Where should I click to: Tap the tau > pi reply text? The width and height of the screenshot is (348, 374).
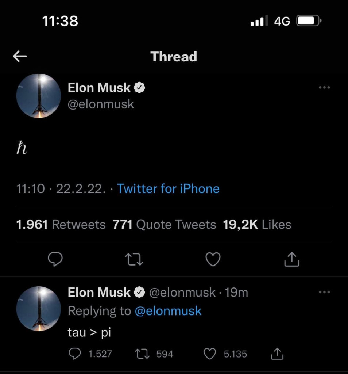click(x=89, y=333)
